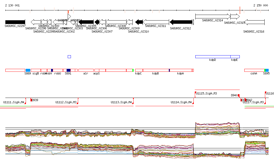This screenshot has width=274, height=163.
Task: Click the red kdpB segment box
Action: pyautogui.click(x=156, y=70)
